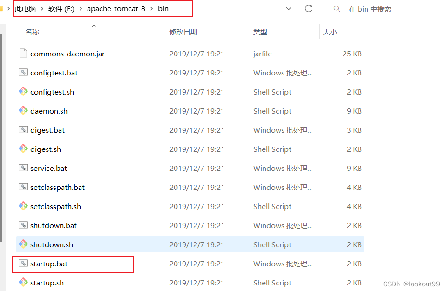Image resolution: width=447 pixels, height=291 pixels.
Task: Click the digest.bat batch file icon
Action: [23, 130]
